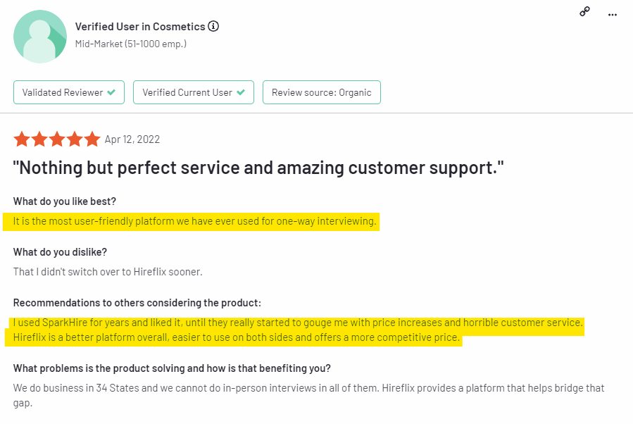
Task: Click the Mid-Market company size text
Action: [x=131, y=44]
